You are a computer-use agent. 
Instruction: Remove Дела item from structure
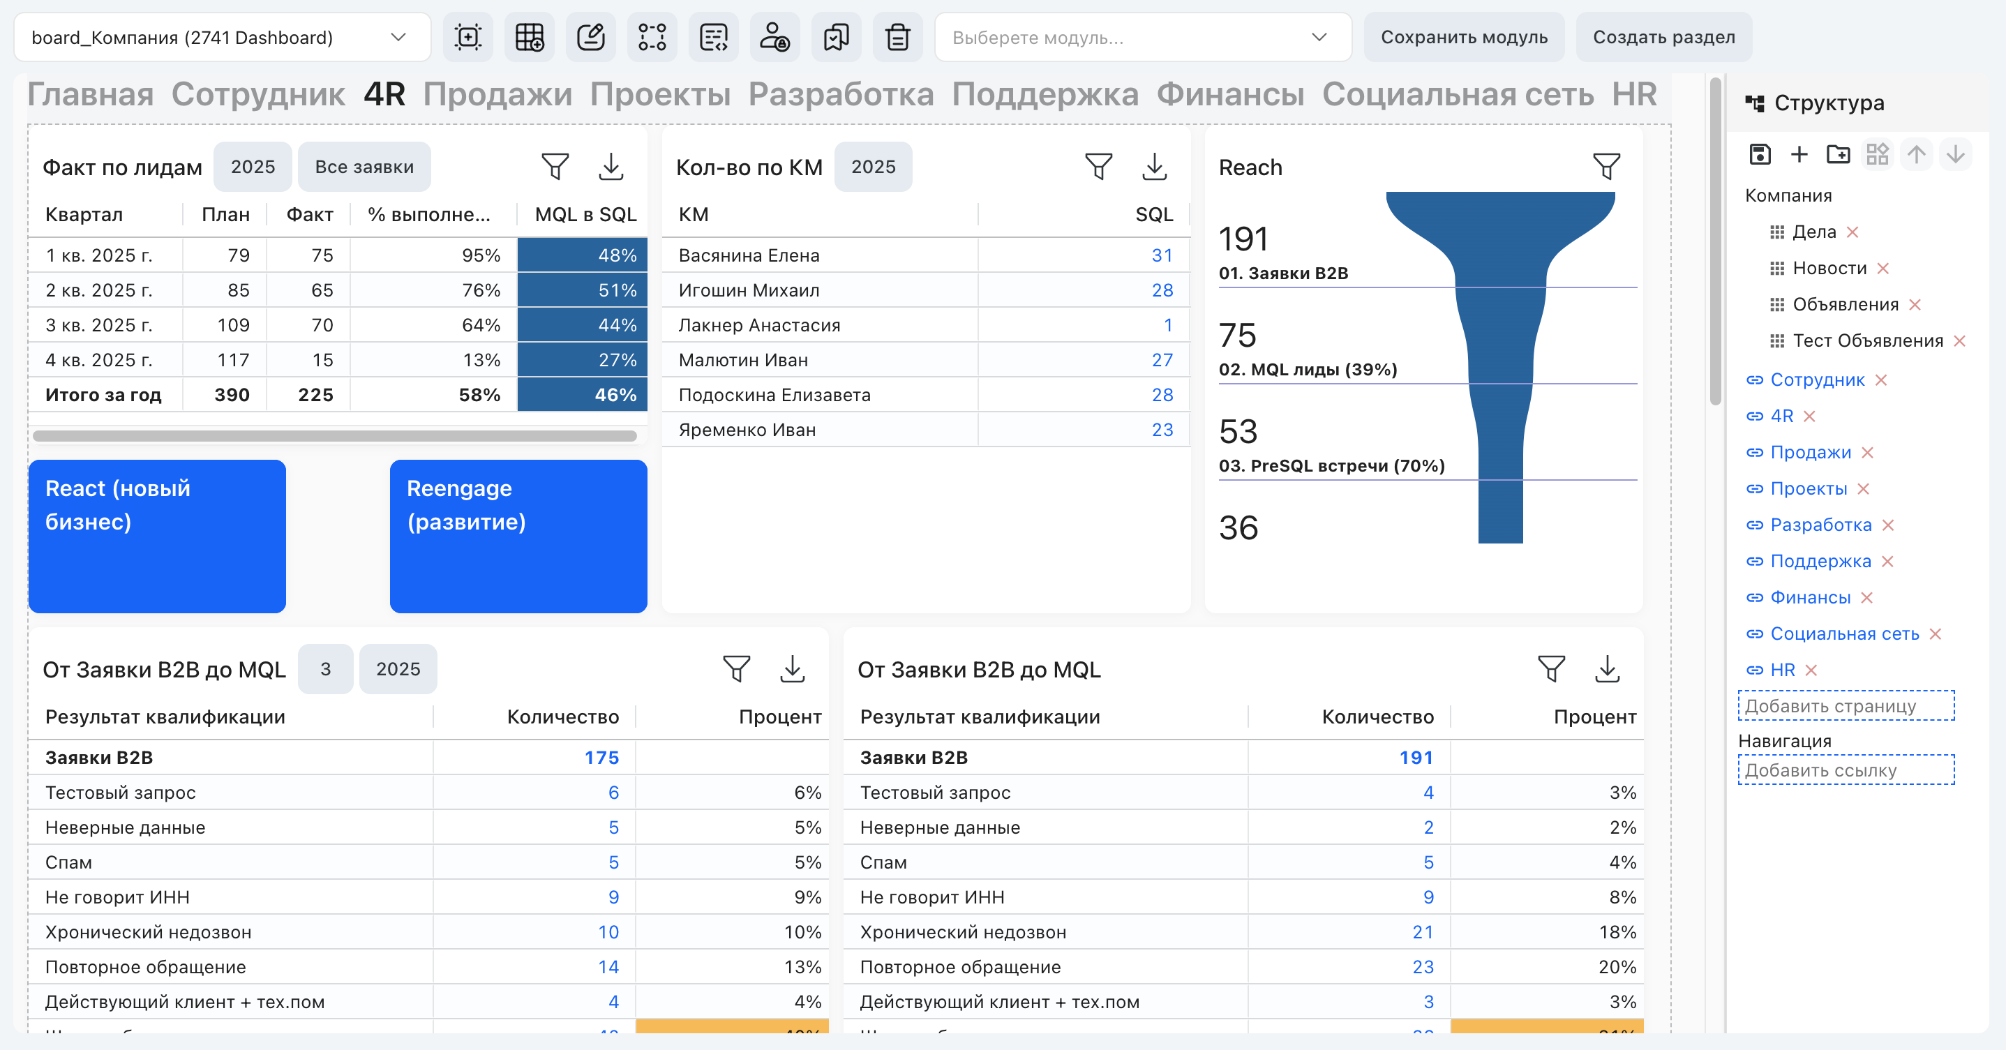pyautogui.click(x=1852, y=232)
